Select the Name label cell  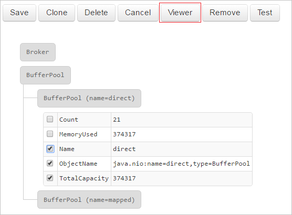click(84, 149)
